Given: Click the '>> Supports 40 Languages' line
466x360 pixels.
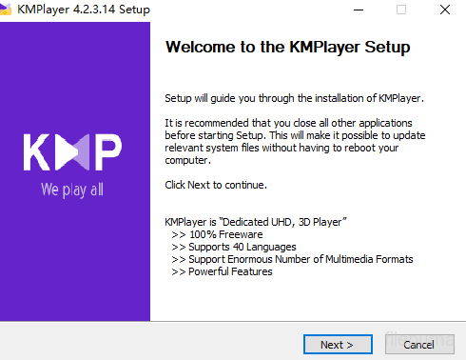Looking at the screenshot, I should [x=234, y=247].
